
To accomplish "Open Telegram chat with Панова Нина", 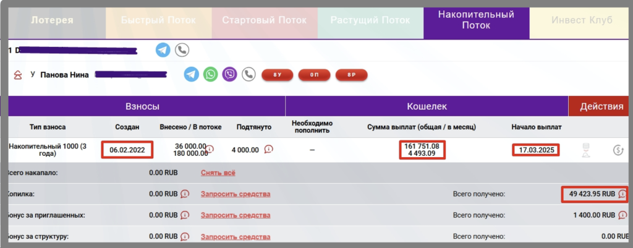I will click(x=192, y=74).
